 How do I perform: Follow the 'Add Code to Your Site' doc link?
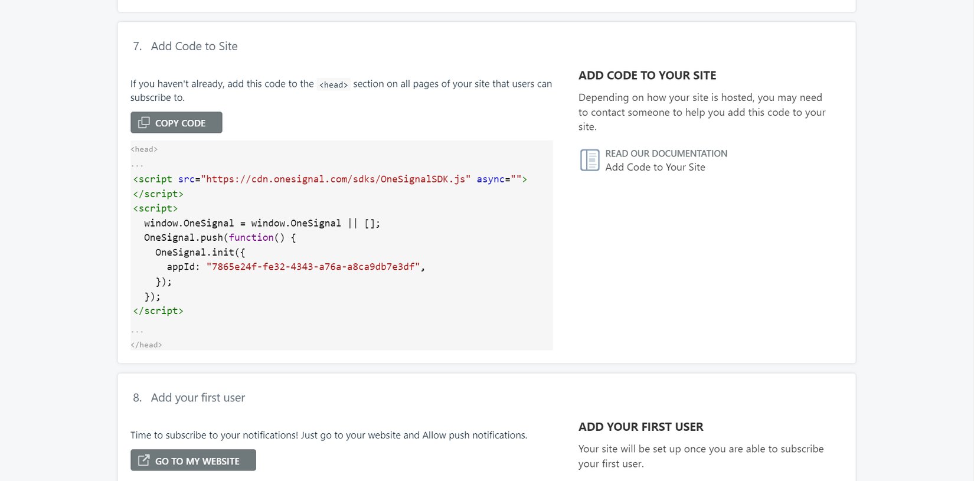pos(655,167)
